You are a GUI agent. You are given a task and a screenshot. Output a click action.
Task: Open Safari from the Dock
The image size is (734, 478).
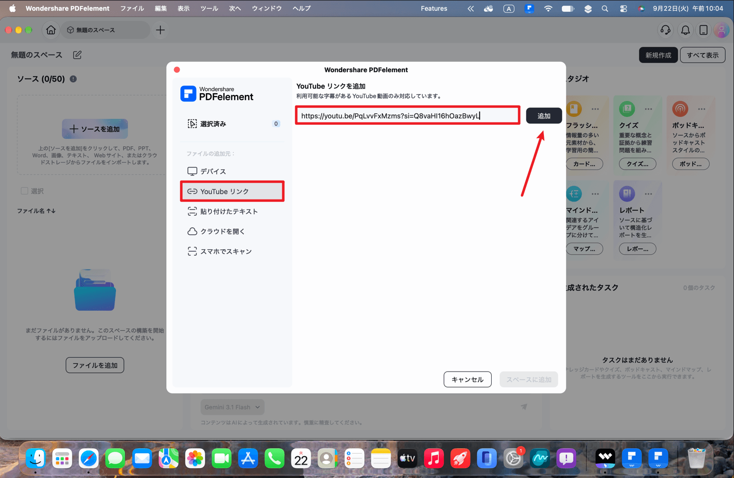pos(89,458)
